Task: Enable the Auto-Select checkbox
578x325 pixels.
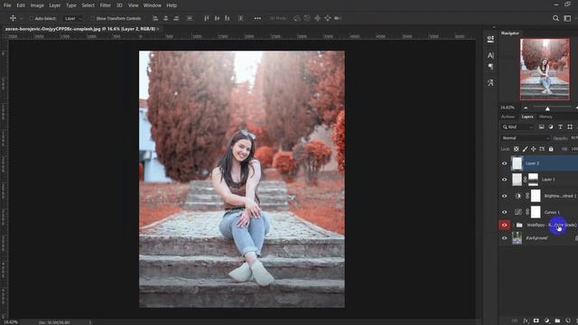Action: tap(31, 18)
